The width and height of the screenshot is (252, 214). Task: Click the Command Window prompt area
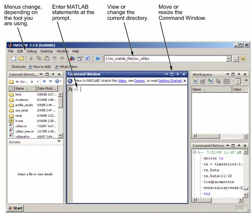click(130, 144)
